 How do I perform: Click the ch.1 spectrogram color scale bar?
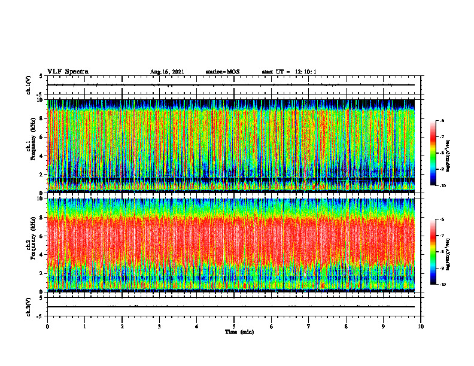433,153
